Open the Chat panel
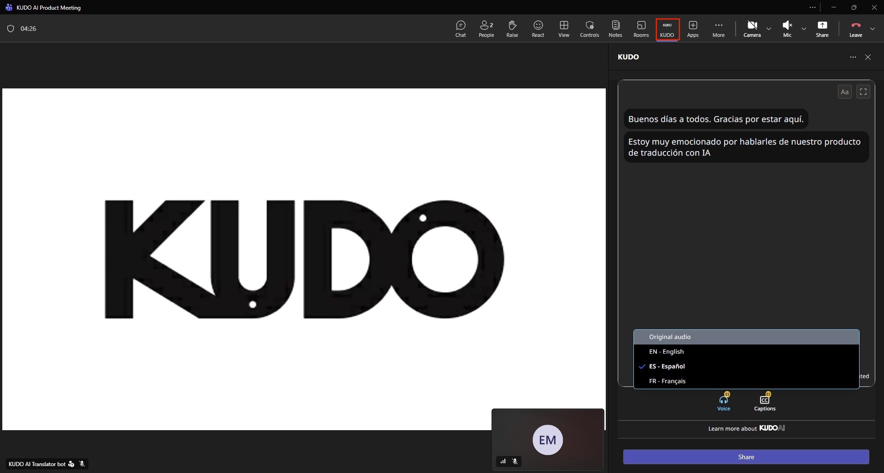Screen dimensions: 884x473 (x=461, y=29)
